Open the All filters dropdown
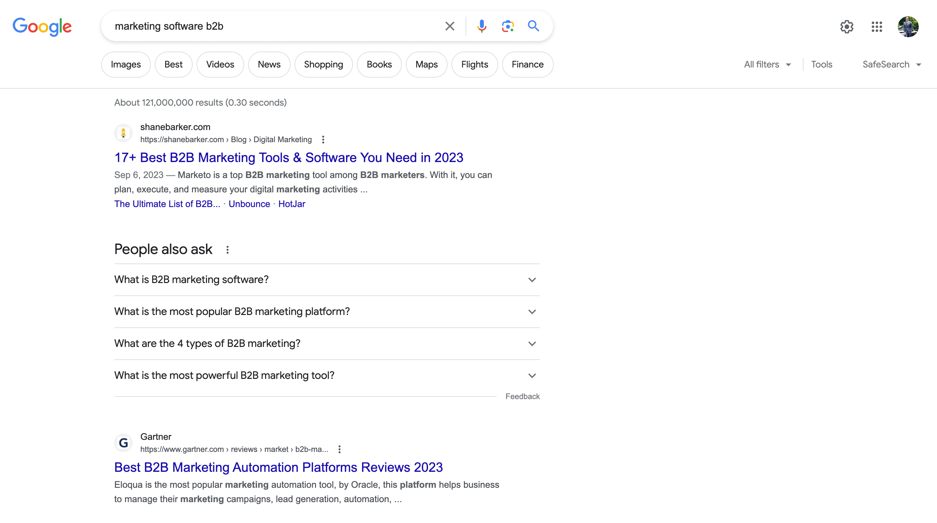The image size is (937, 523). coord(767,64)
